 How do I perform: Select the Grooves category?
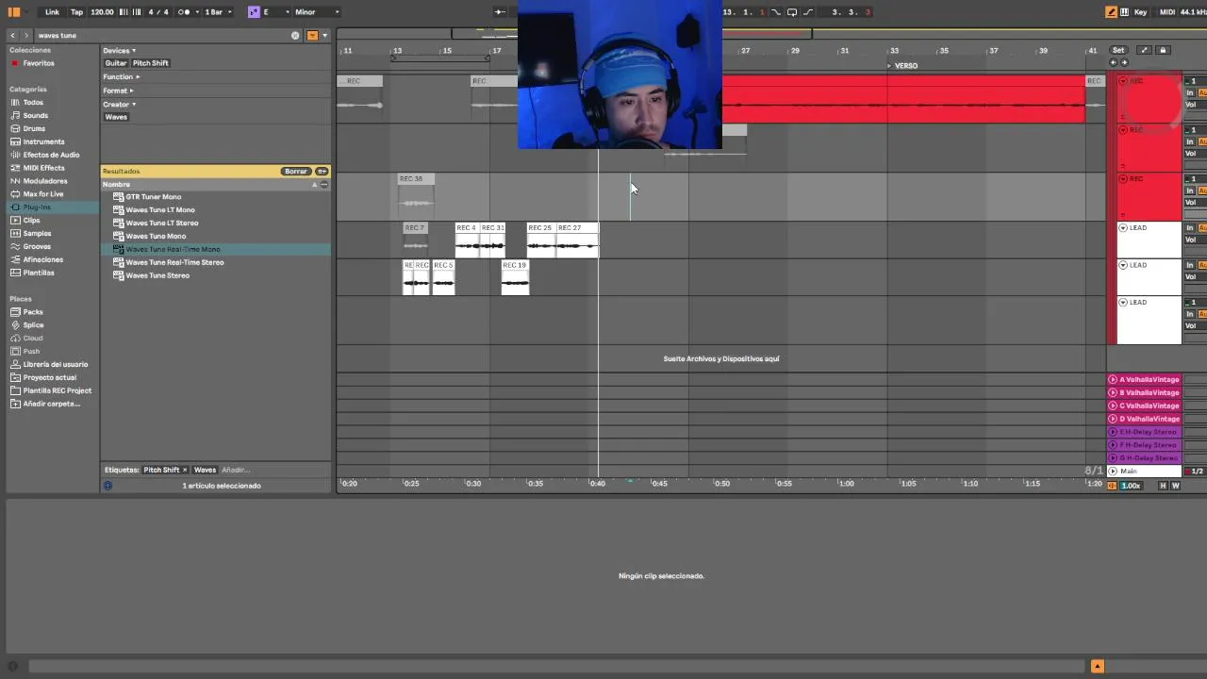click(x=37, y=247)
